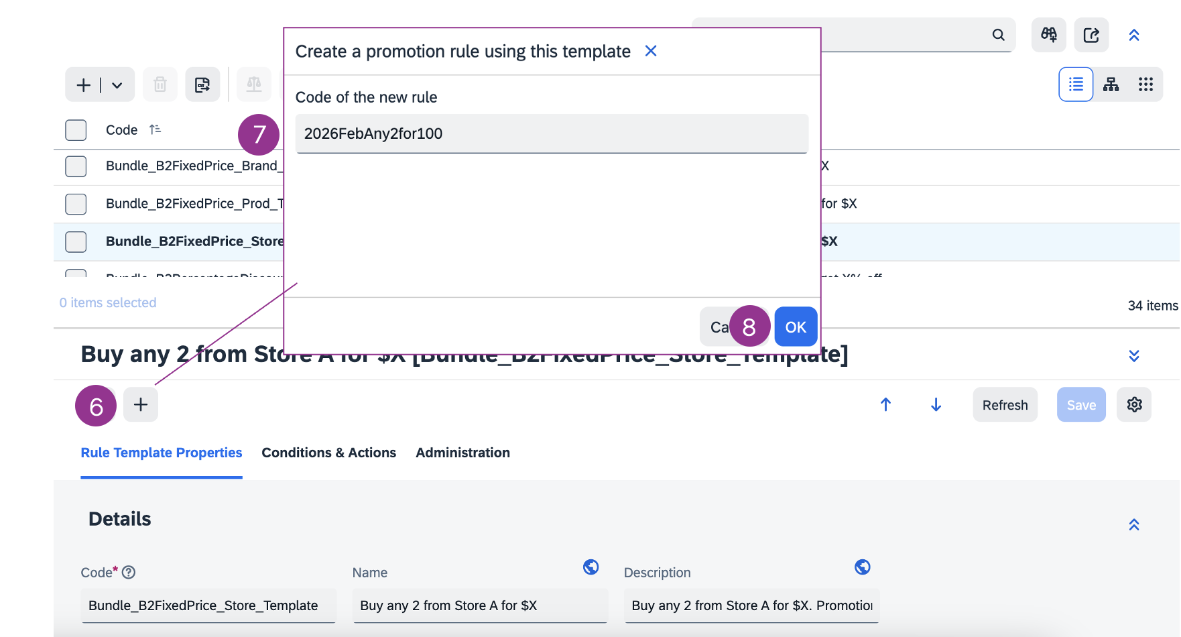Viewport: 1181px width, 637px height.
Task: Toggle the select-all checkbox beside Code
Action: pos(76,130)
